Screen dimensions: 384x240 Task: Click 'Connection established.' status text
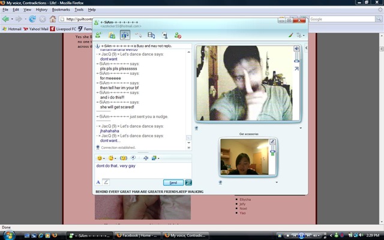pyautogui.click(x=118, y=148)
